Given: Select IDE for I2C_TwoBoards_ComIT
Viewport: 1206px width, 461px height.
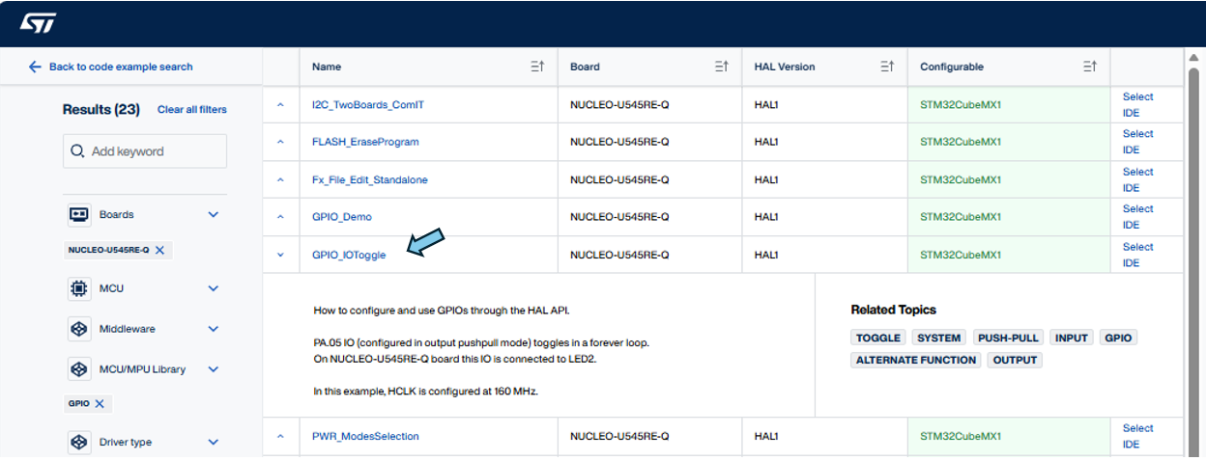Looking at the screenshot, I should 1136,104.
